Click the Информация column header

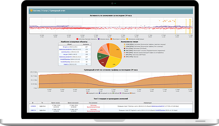(148, 103)
